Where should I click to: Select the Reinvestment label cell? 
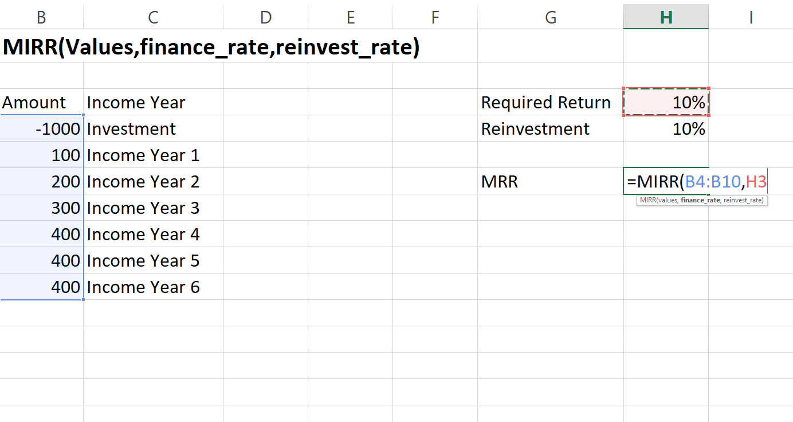click(x=535, y=128)
